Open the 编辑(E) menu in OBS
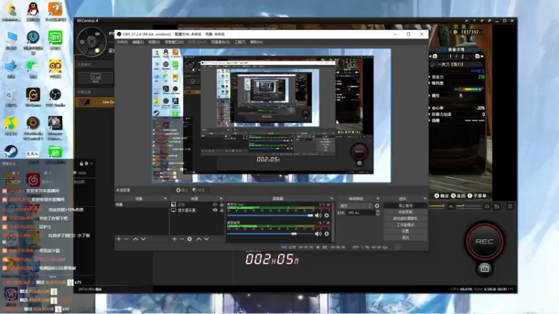 click(138, 42)
